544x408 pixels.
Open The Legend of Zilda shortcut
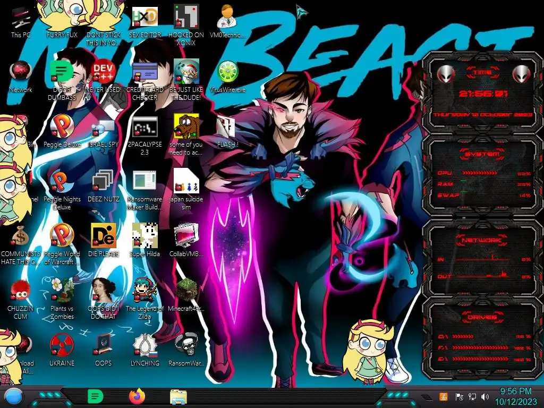144,299
